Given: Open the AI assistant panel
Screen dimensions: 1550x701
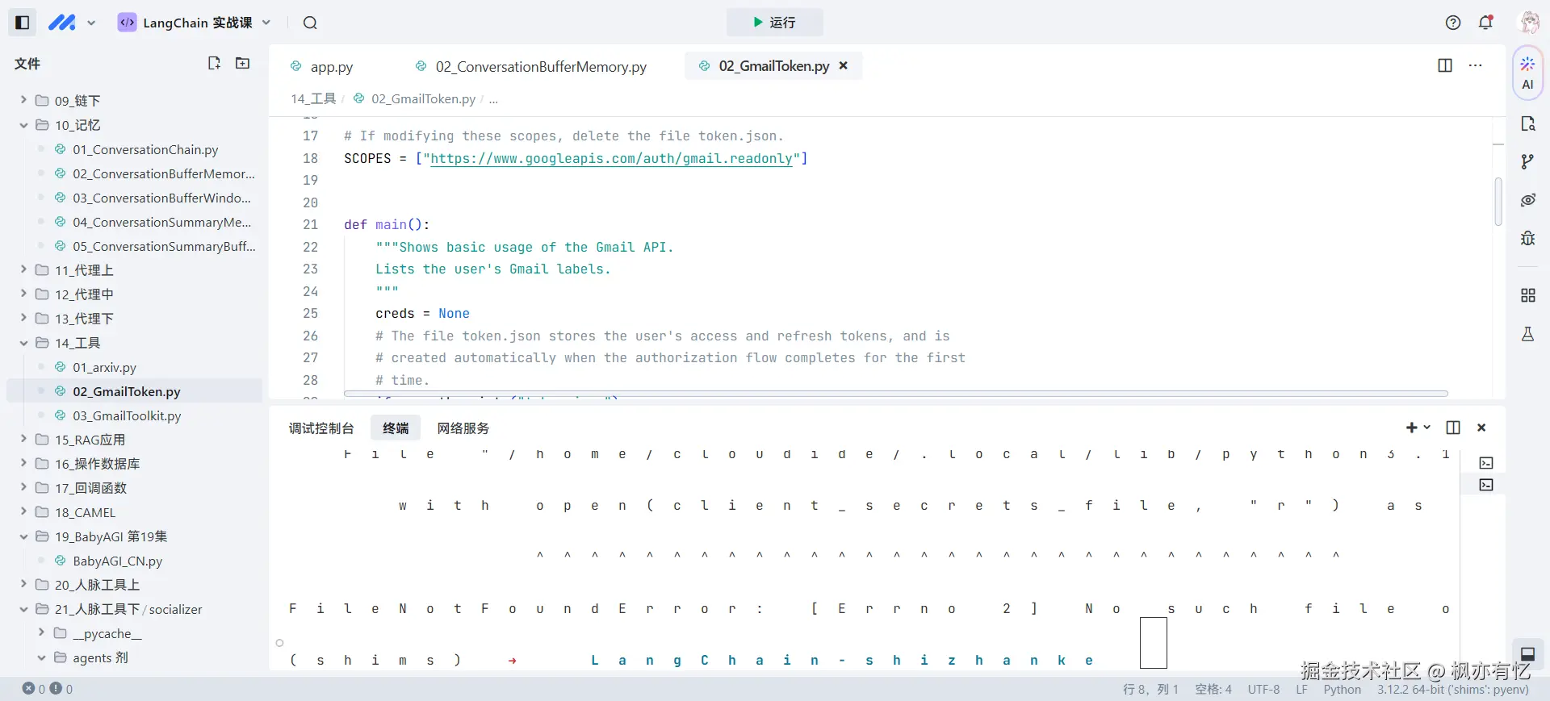Looking at the screenshot, I should (x=1527, y=73).
